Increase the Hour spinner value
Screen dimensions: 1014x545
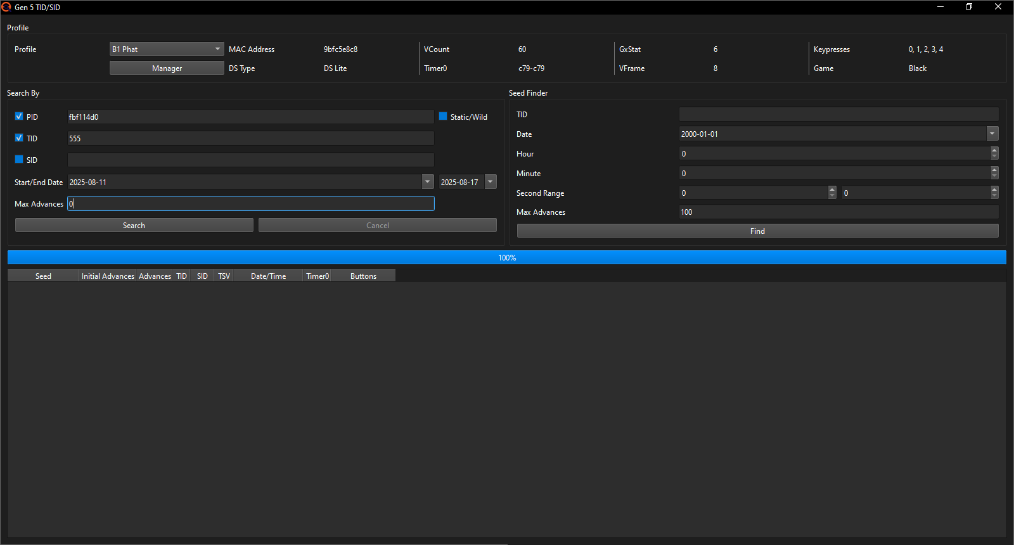pyautogui.click(x=994, y=150)
